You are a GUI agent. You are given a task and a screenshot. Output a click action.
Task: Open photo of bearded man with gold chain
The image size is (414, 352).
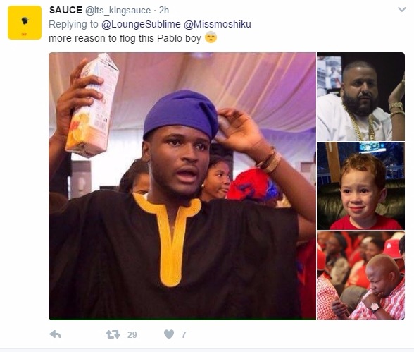click(x=360, y=97)
